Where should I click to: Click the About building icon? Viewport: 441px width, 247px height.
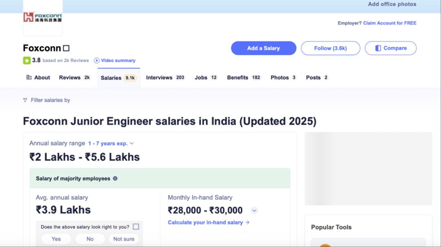29,77
